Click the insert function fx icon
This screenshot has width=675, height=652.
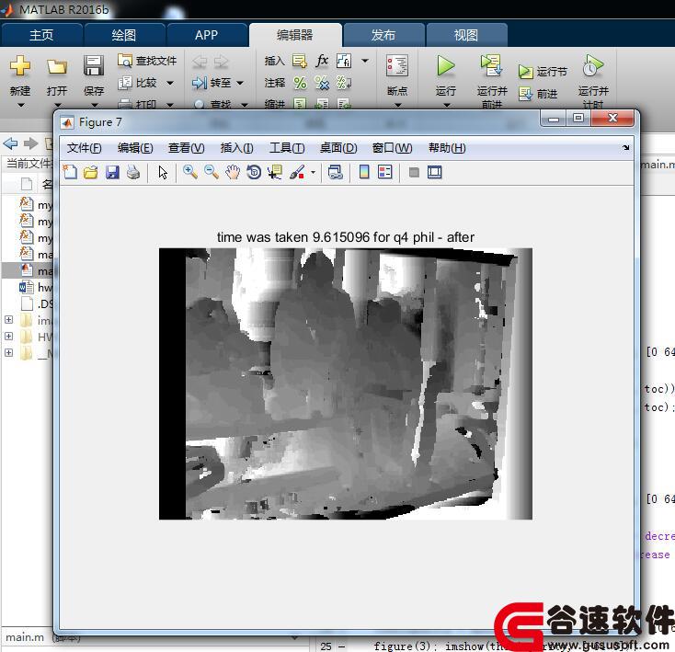coord(322,61)
